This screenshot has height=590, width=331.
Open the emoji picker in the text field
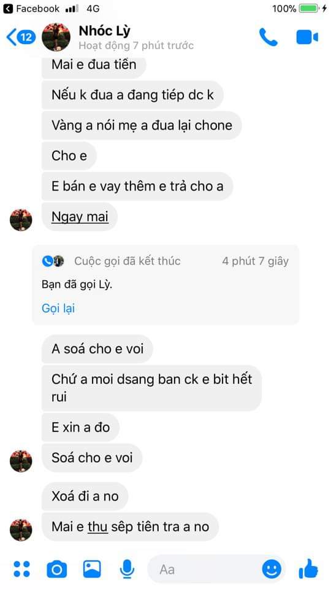pos(272,568)
